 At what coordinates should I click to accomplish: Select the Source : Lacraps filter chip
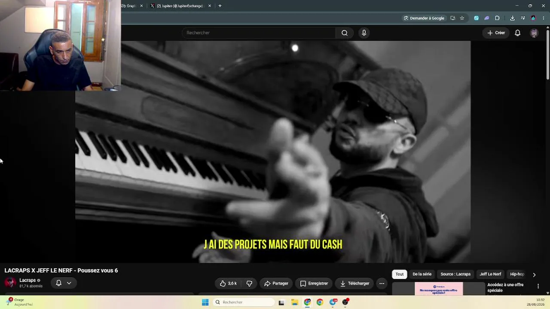click(455, 274)
